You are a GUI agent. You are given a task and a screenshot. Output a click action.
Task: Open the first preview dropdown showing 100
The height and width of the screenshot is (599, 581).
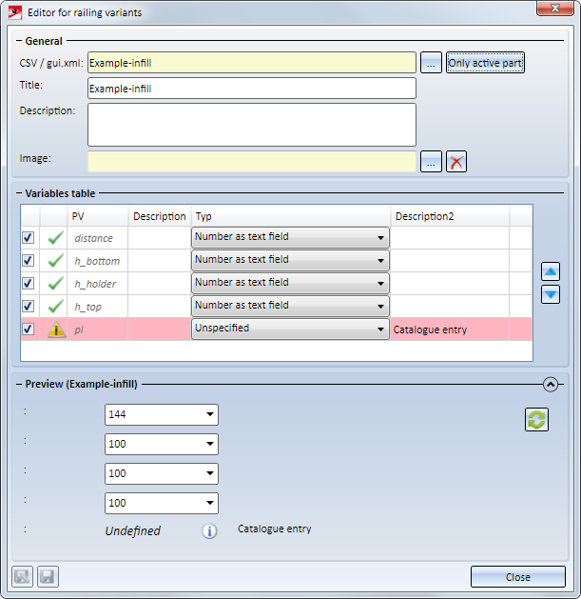click(x=162, y=444)
